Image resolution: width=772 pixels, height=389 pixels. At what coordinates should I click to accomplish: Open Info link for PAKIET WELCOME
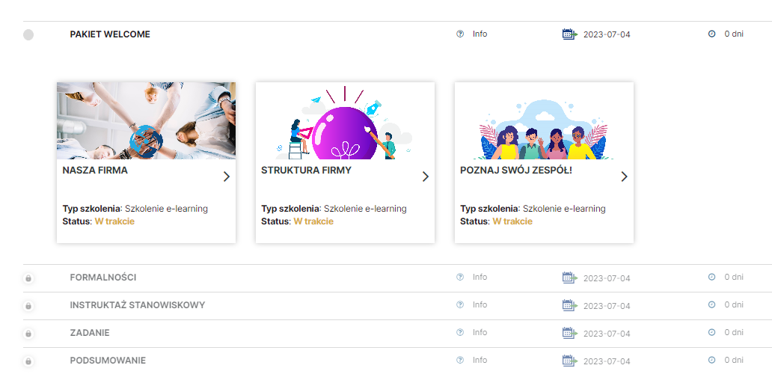pos(480,34)
